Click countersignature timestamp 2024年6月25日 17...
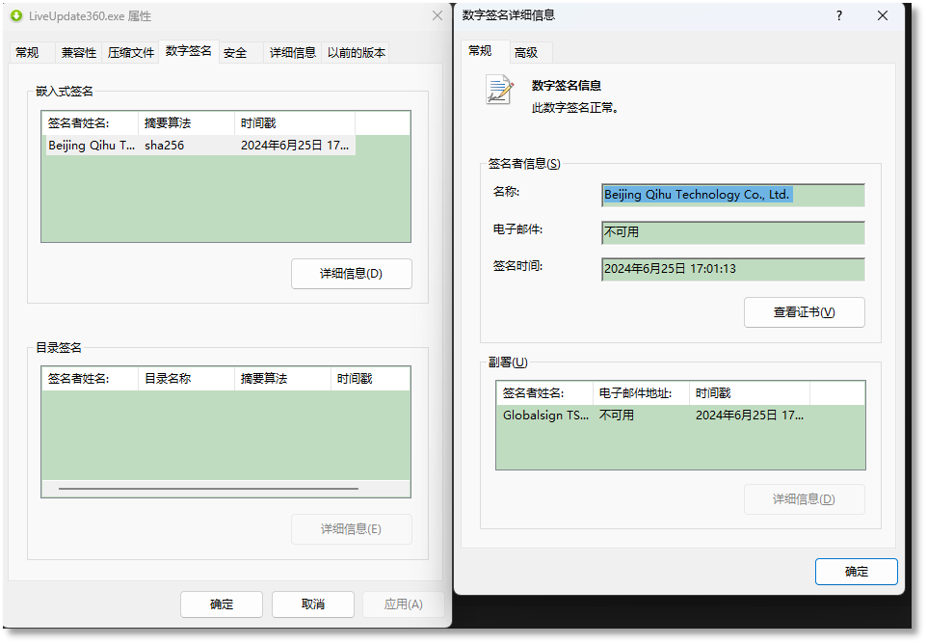The width and height of the screenshot is (927, 644). [749, 416]
